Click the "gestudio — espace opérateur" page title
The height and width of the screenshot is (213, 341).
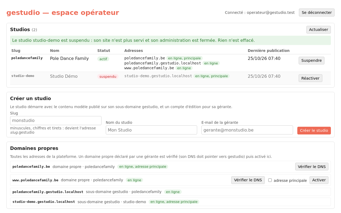click(63, 13)
